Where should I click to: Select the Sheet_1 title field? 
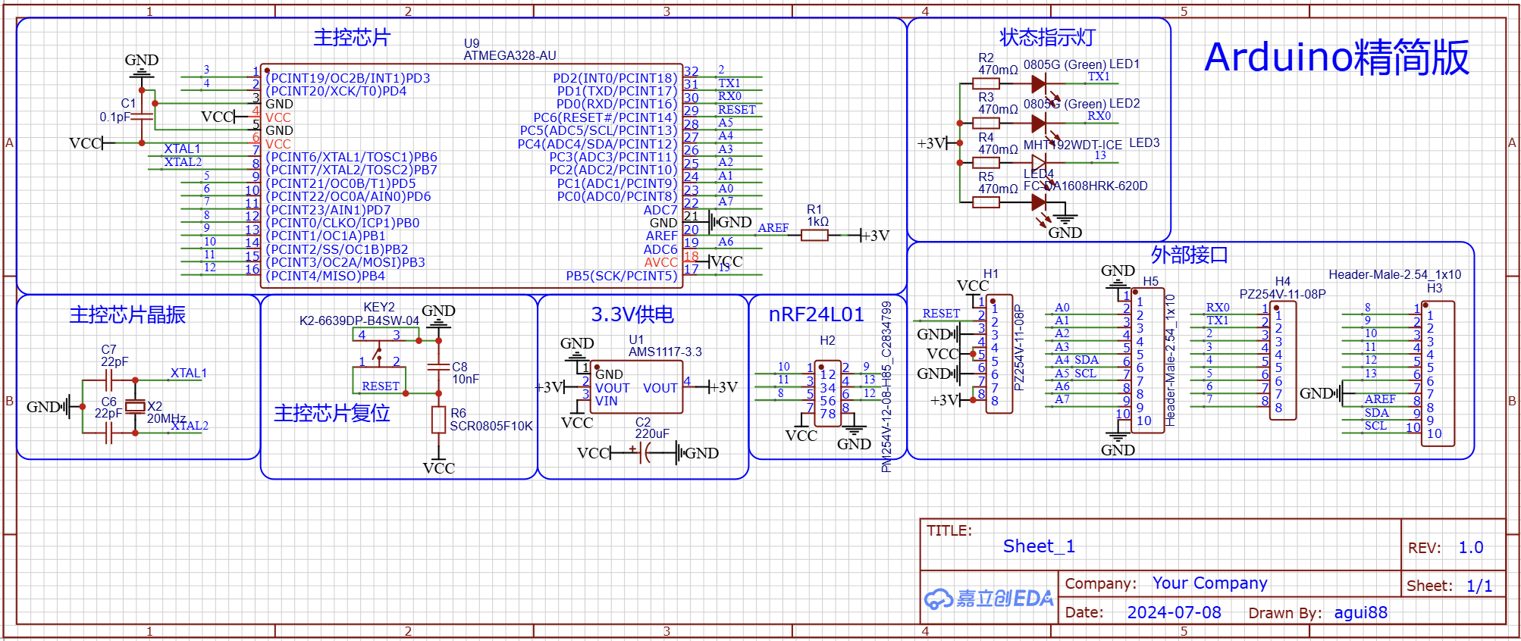click(x=1038, y=546)
